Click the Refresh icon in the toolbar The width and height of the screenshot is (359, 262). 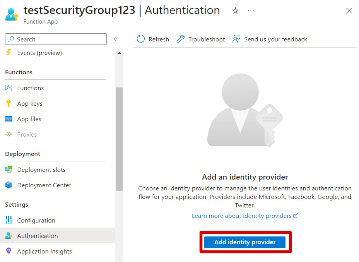pos(141,39)
